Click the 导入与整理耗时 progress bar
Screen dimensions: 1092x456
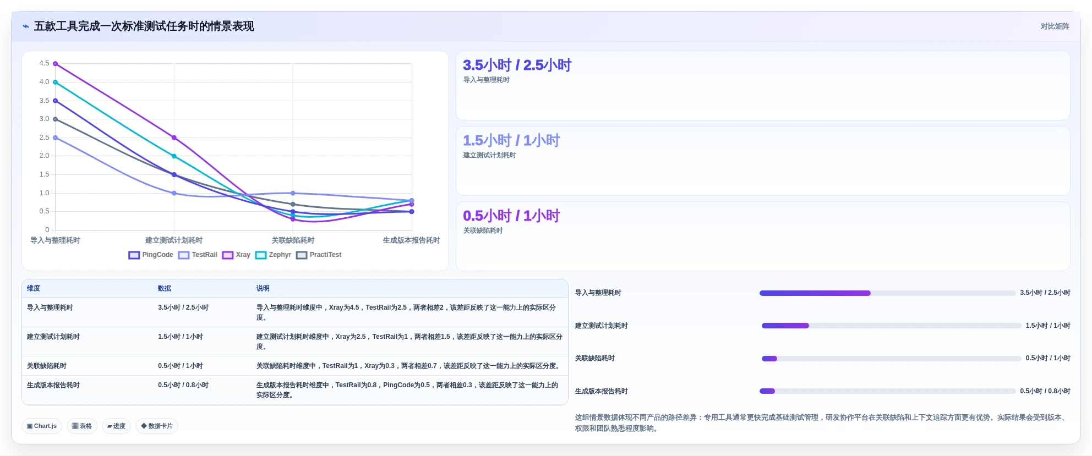click(887, 293)
